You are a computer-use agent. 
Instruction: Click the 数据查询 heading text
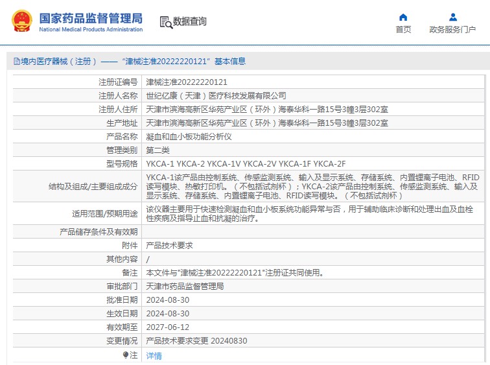[190, 21]
